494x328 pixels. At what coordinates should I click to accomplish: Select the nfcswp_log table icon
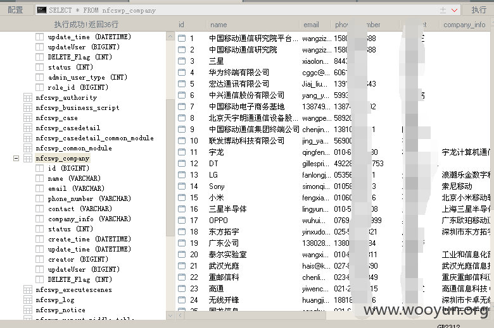(x=28, y=300)
